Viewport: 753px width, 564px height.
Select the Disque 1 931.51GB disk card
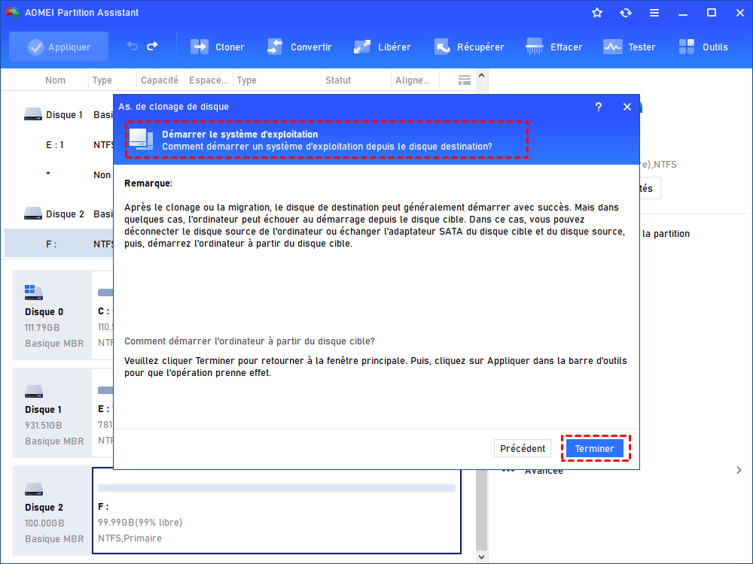point(53,413)
